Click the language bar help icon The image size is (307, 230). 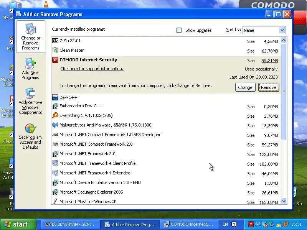[234, 224]
